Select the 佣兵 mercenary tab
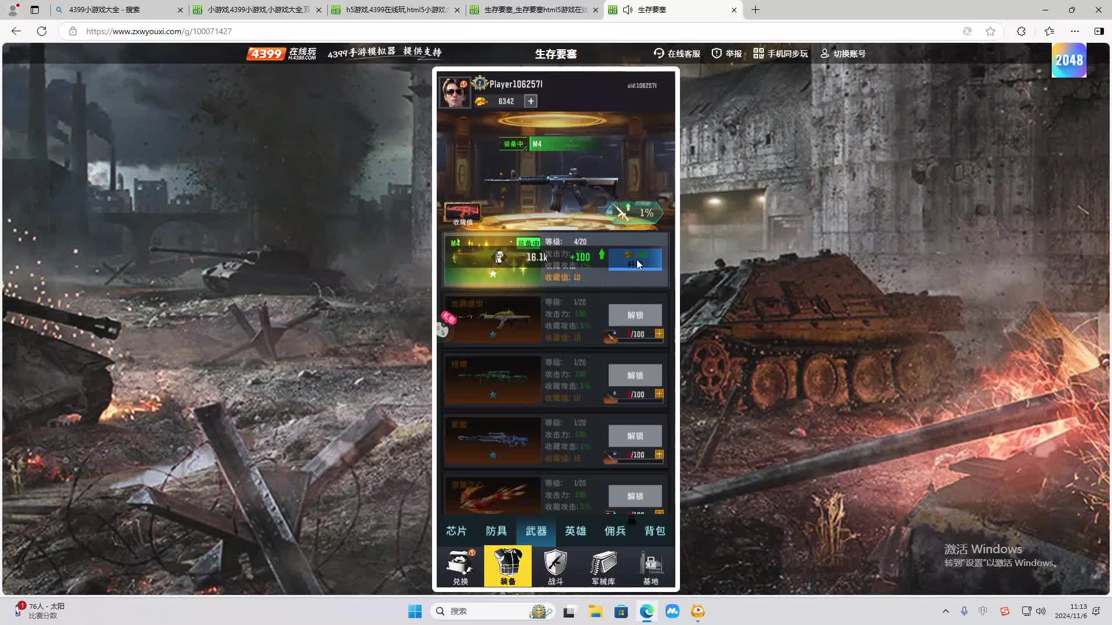This screenshot has width=1112, height=625. 615,531
